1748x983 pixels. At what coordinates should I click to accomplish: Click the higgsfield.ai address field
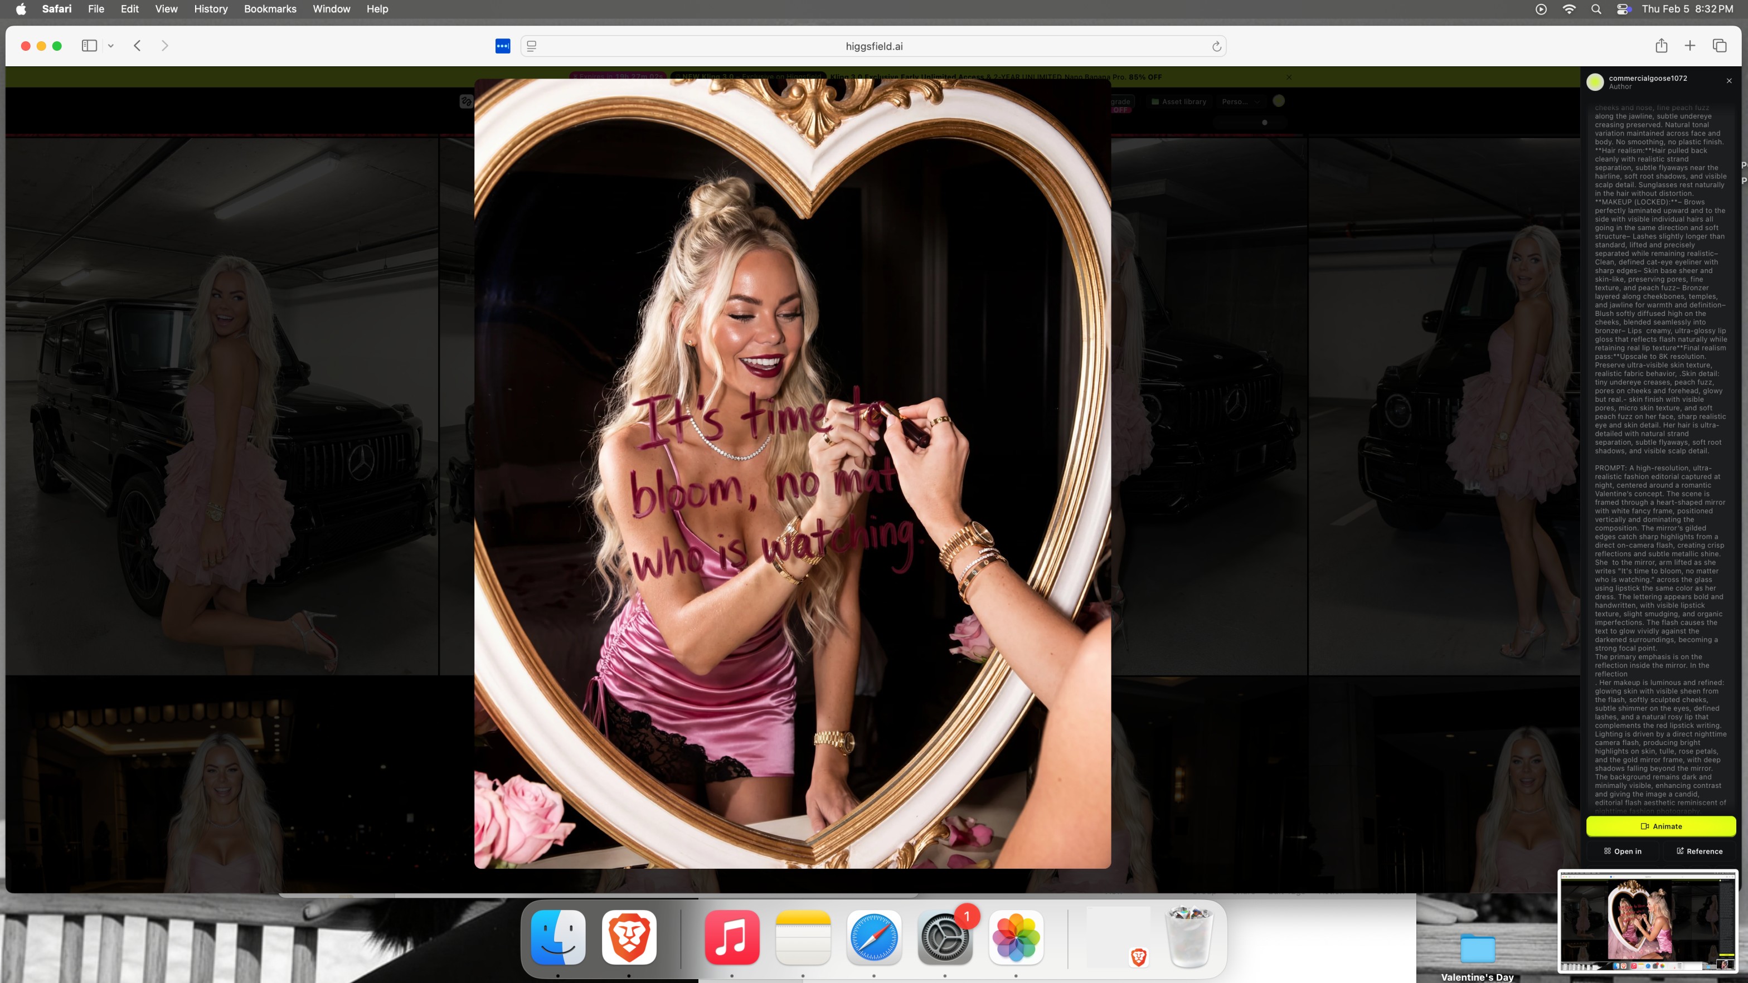(873, 46)
